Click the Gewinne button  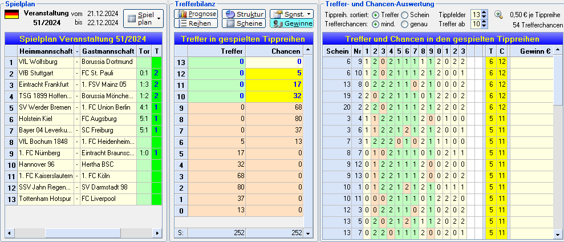coord(291,23)
